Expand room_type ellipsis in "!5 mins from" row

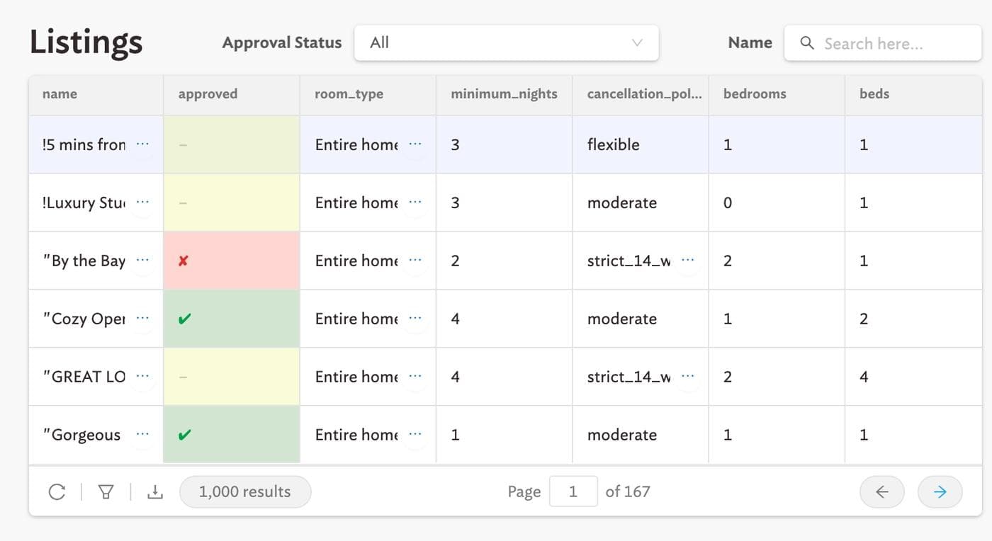point(415,144)
